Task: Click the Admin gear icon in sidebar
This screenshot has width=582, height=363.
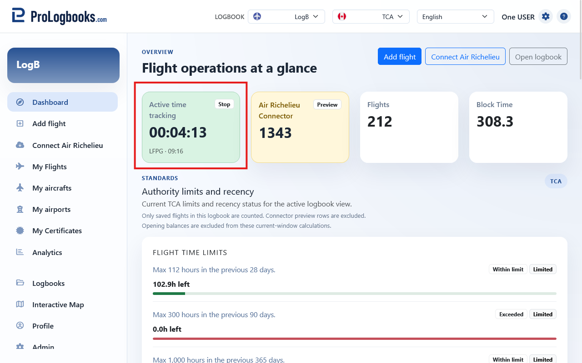Action: [x=20, y=347]
